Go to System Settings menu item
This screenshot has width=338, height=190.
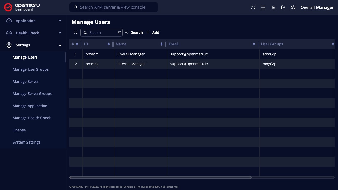pyautogui.click(x=26, y=142)
